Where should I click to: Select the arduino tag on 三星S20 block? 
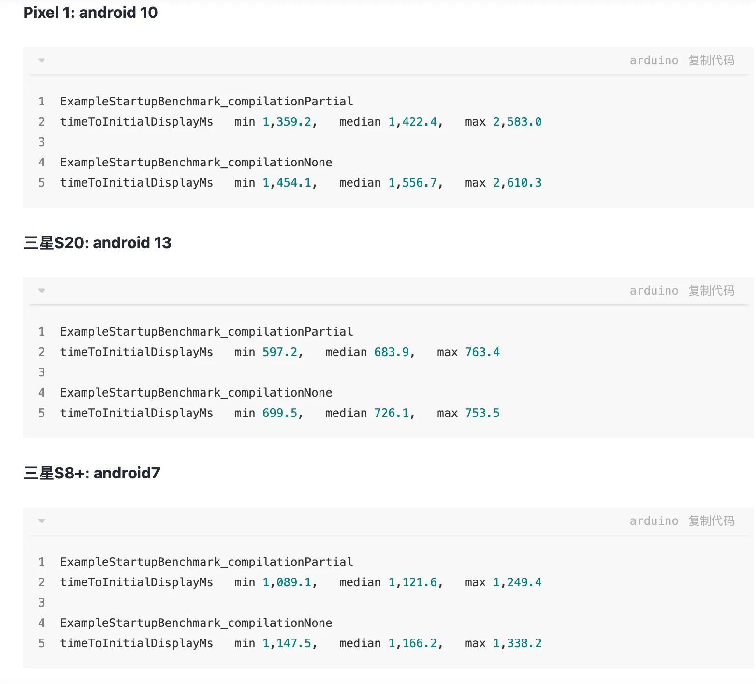[x=654, y=291]
